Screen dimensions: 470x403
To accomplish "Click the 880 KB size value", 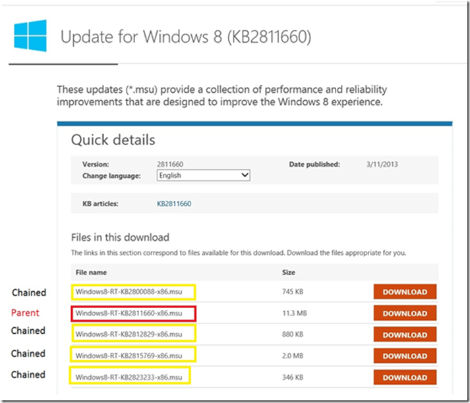I will click(x=293, y=335).
